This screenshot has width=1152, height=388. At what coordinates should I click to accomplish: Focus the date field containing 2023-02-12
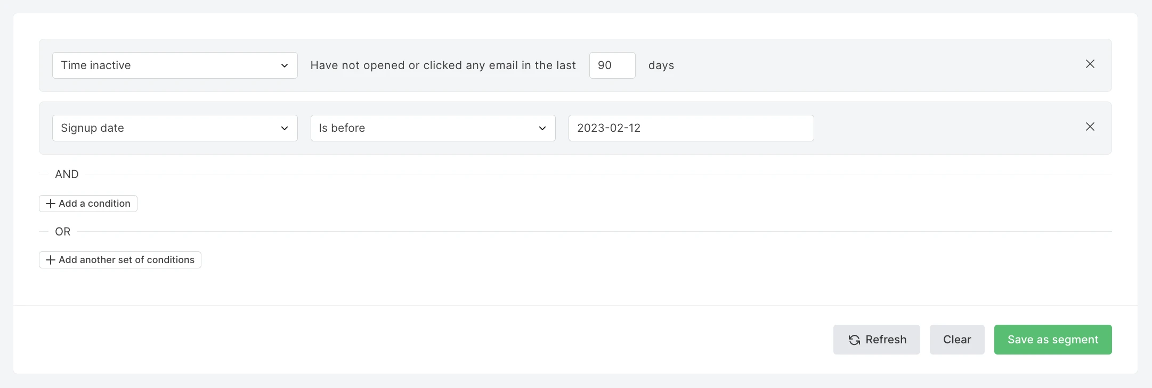(x=691, y=128)
